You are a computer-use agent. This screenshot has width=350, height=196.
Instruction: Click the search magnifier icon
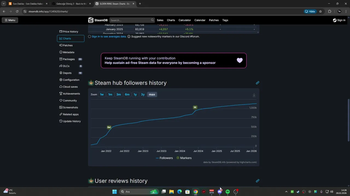[152, 20]
